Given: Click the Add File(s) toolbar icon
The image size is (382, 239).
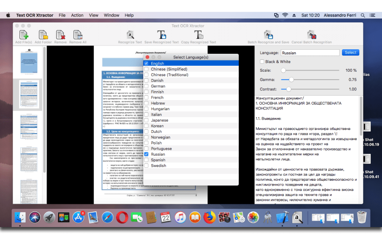Looking at the screenshot, I should pyautogui.click(x=23, y=35).
